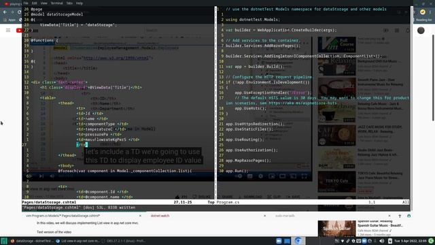435x245 pixels.
Task: Click CLIP under the video
Action: click(274, 197)
